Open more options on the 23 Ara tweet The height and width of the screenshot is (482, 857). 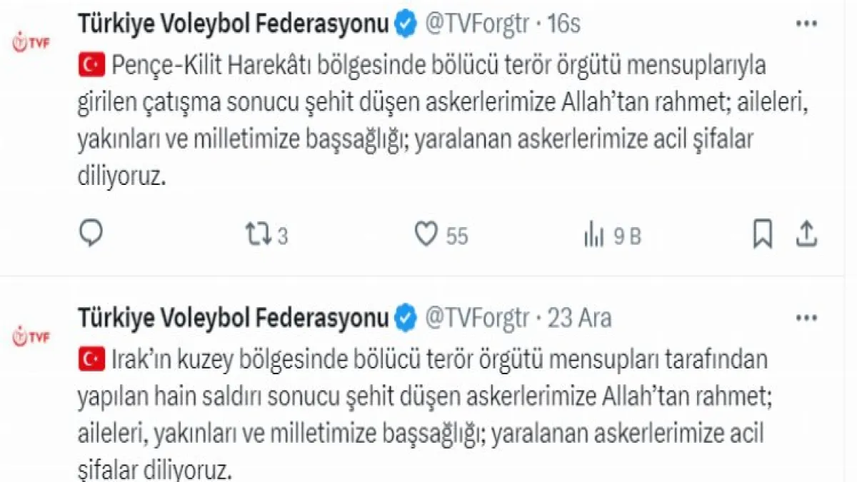click(x=806, y=317)
